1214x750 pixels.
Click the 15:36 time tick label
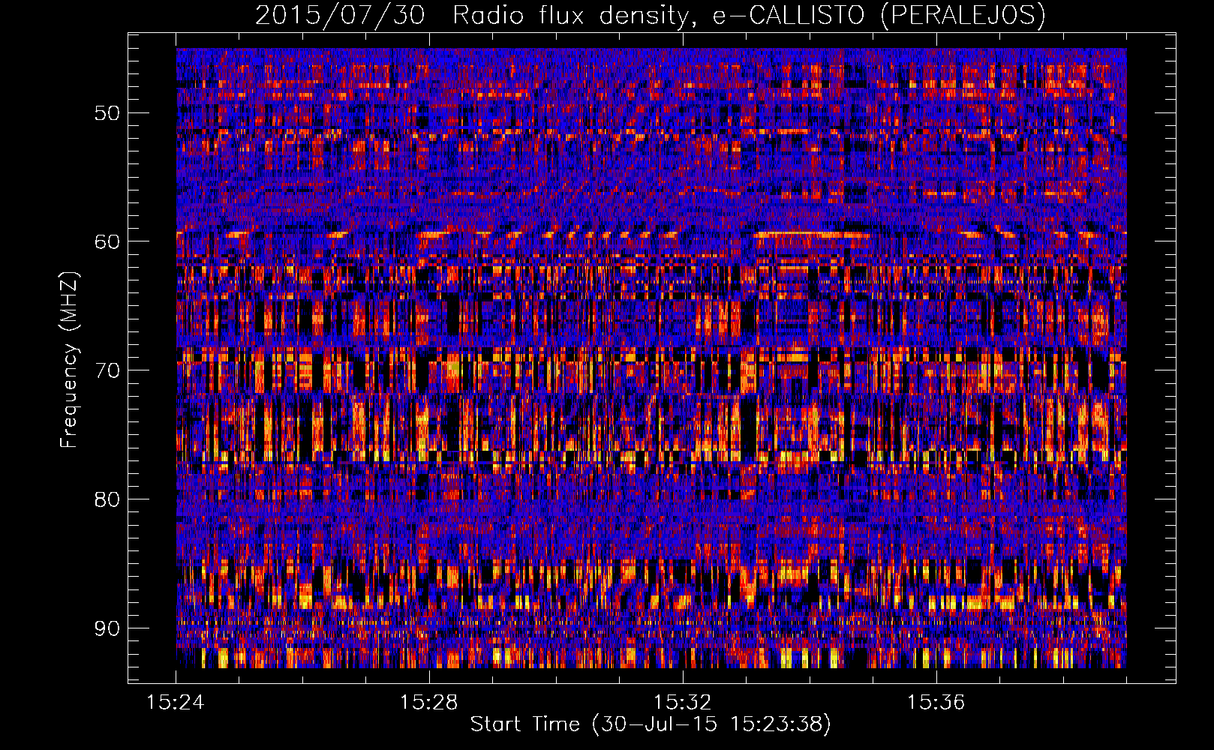point(936,703)
